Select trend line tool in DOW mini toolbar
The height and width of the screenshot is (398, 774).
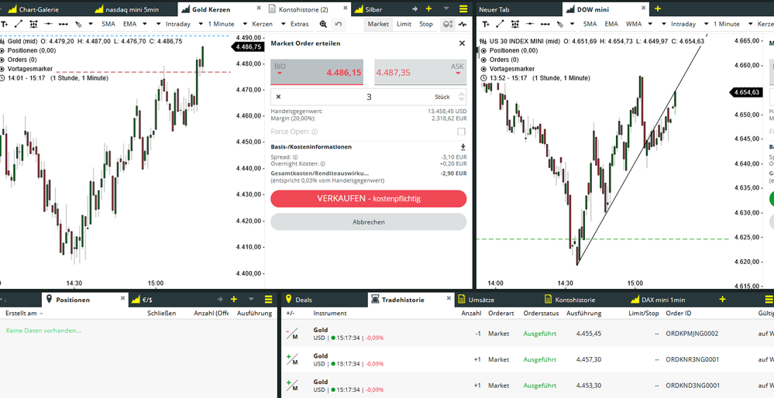(500, 24)
